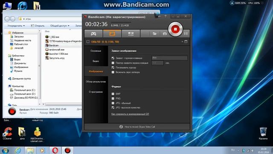
Task: Stop recording with the red round button
Action: (175, 29)
